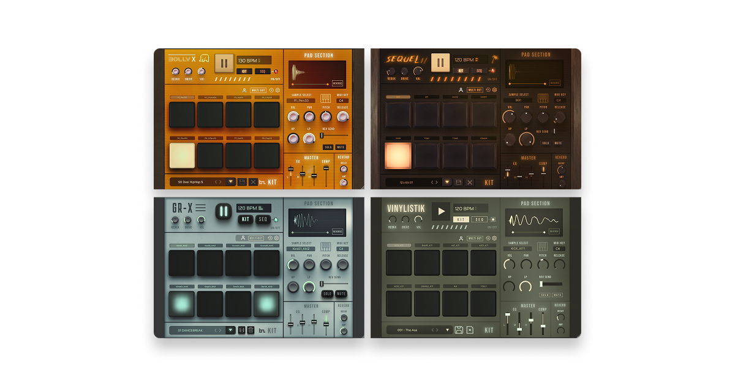Screen dimensions: 735x386
Task: Switch to the SEQ tab in Sequel
Action: pos(479,70)
